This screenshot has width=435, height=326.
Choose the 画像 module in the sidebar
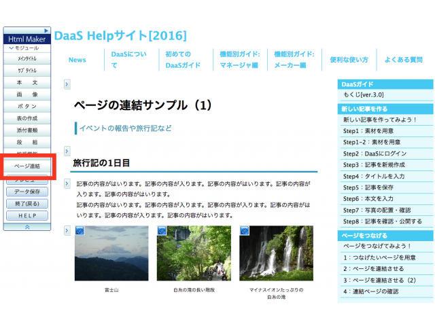(27, 94)
